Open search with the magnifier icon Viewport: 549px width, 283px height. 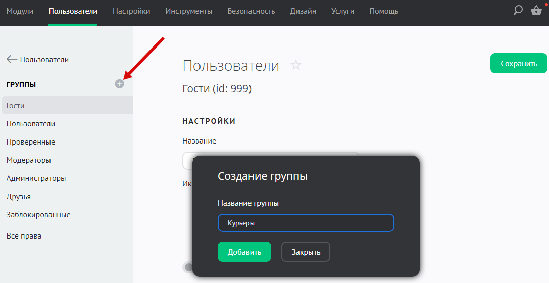518,10
